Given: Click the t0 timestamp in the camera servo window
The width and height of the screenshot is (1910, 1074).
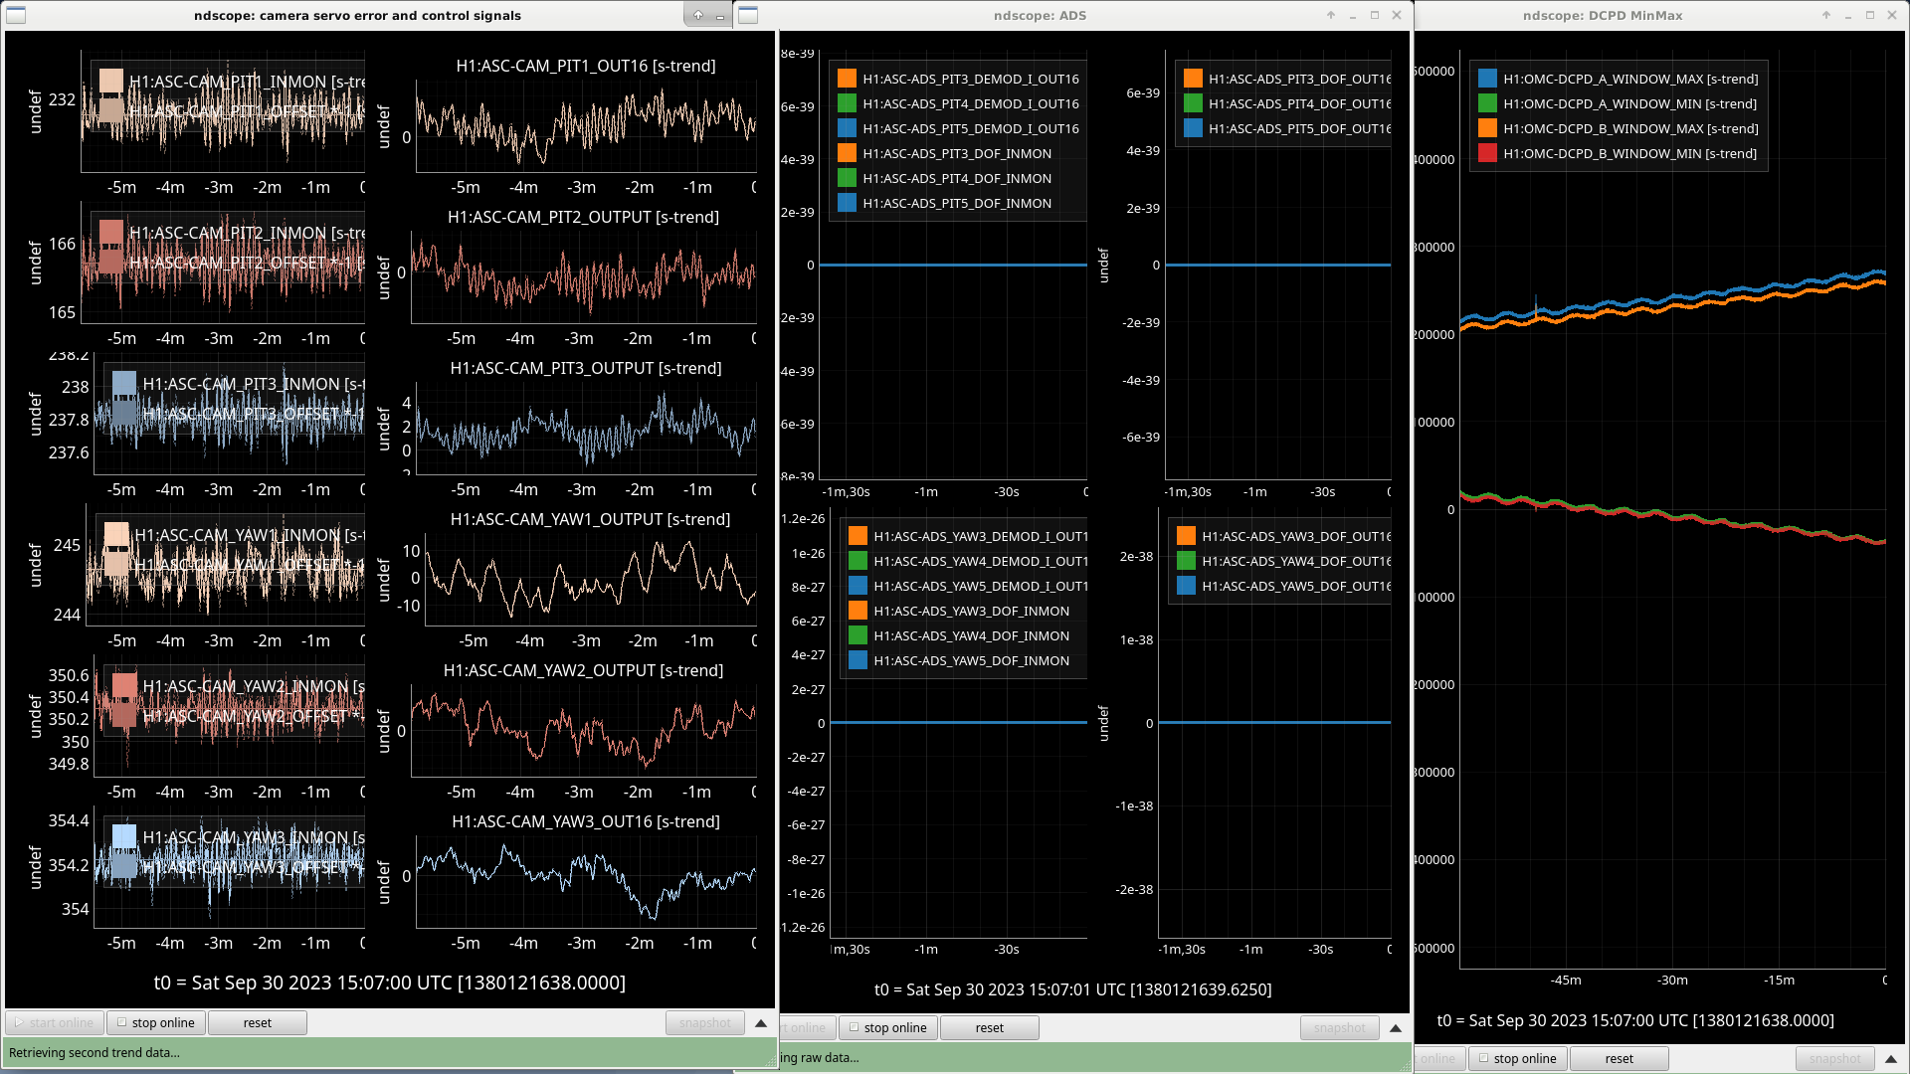Looking at the screenshot, I should 390,983.
